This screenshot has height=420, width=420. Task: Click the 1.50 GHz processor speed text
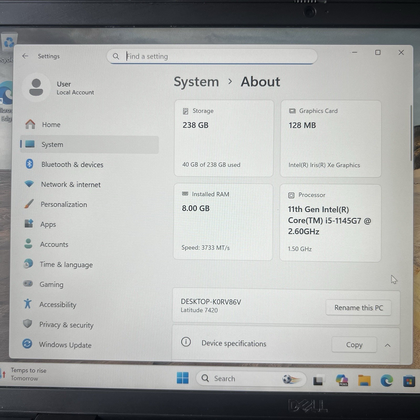pyautogui.click(x=300, y=249)
